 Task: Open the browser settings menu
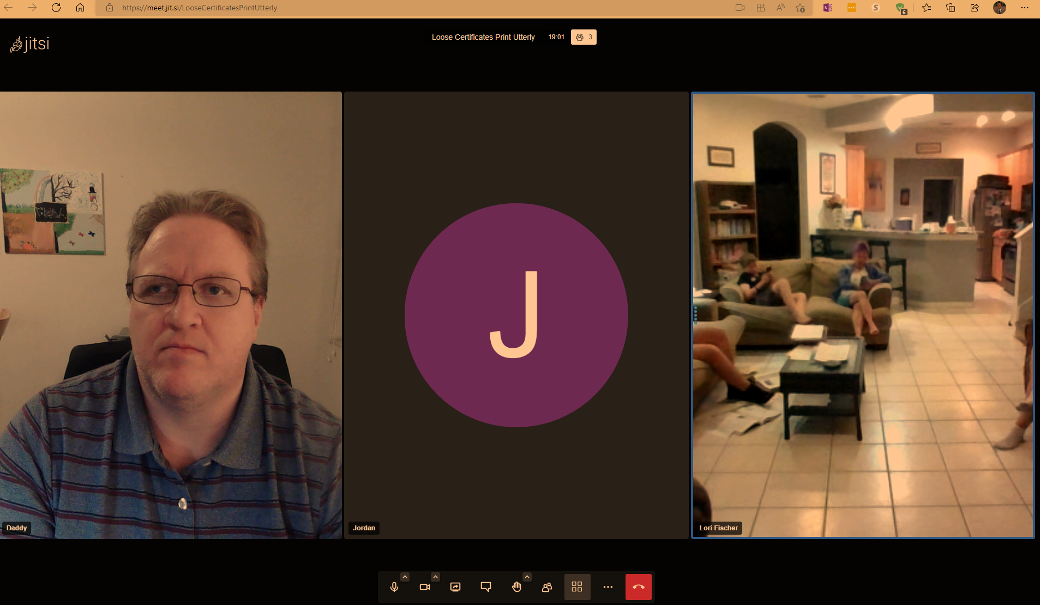pos(1024,8)
